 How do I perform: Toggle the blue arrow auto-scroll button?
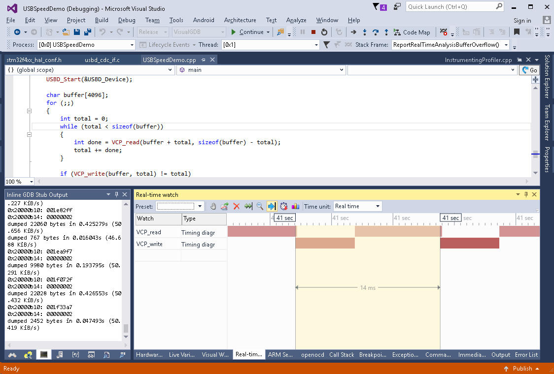pos(272,206)
